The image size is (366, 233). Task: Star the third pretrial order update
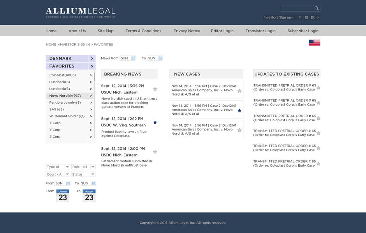click(x=318, y=118)
